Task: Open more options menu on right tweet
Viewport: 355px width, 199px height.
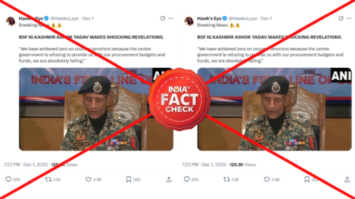Action: coord(349,18)
